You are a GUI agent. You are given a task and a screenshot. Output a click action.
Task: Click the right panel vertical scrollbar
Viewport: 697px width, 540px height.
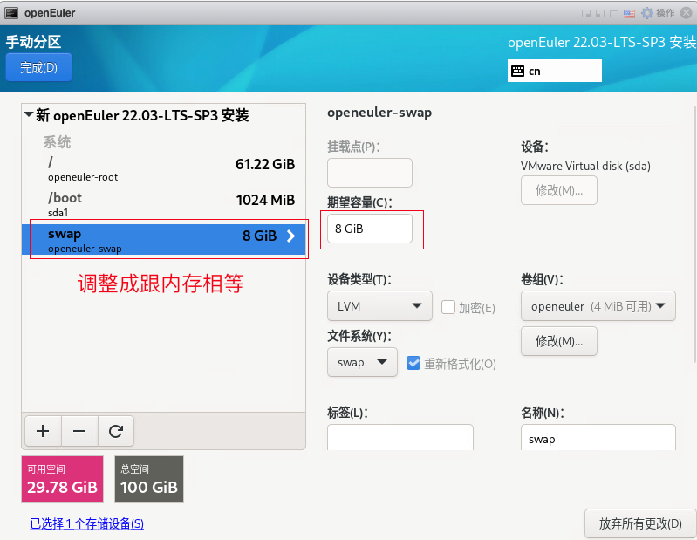pyautogui.click(x=694, y=235)
